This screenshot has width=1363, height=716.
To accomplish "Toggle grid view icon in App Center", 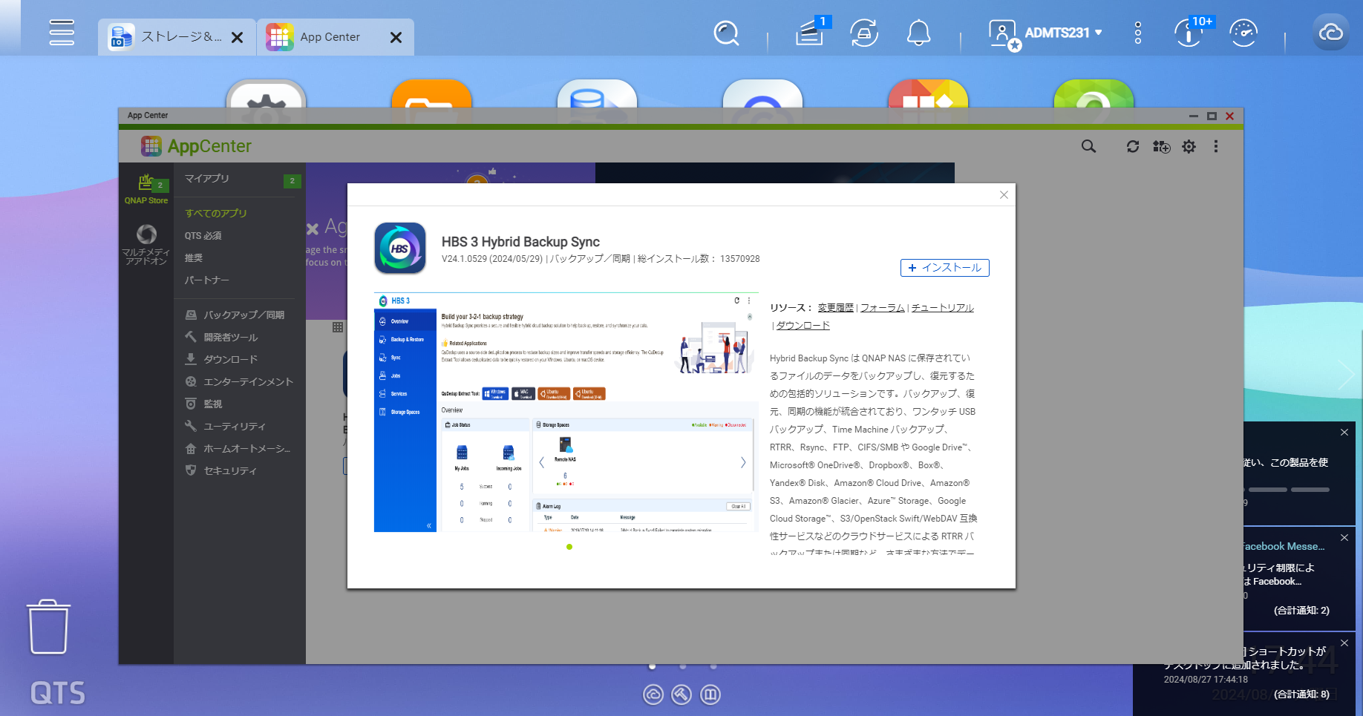I will 338,327.
